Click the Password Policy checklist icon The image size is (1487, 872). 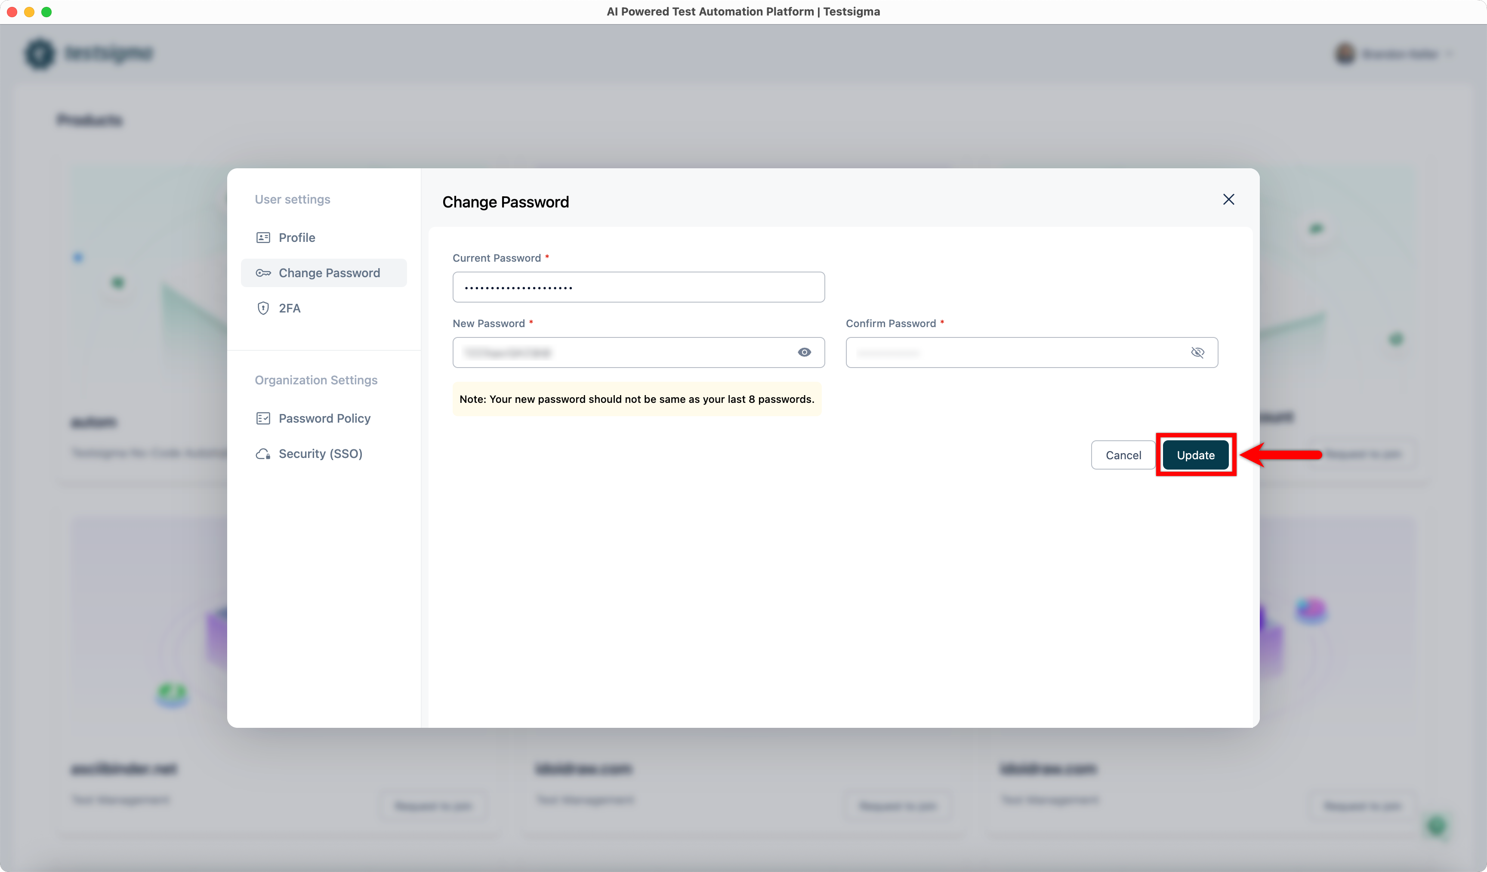click(x=263, y=418)
